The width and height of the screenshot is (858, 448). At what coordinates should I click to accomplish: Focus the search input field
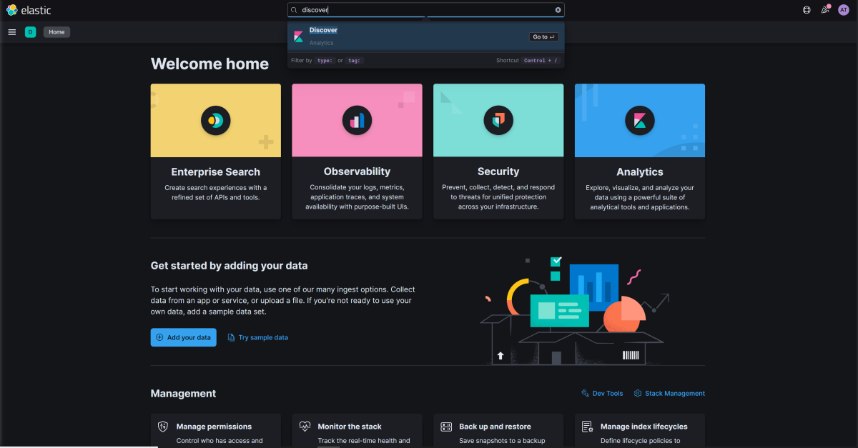click(x=426, y=10)
